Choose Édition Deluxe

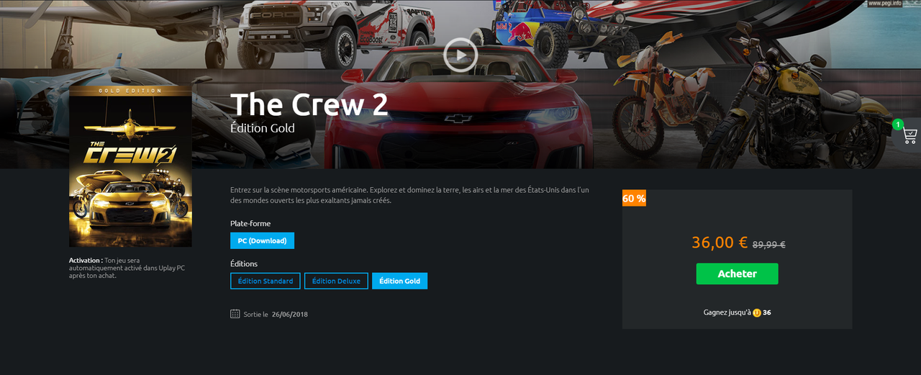coord(337,281)
